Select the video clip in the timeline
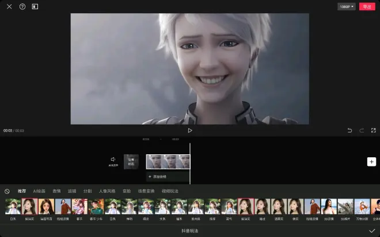Screen dimensions: 380x237 pyautogui.click(x=168, y=161)
